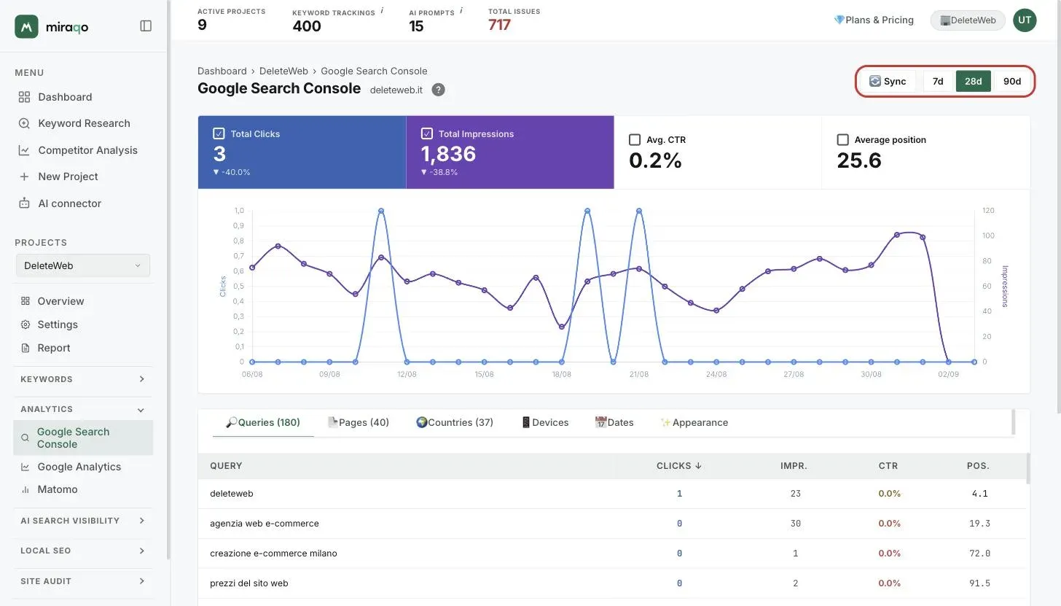Click the QUERY column header
This screenshot has height=606, width=1061.
[x=226, y=465]
